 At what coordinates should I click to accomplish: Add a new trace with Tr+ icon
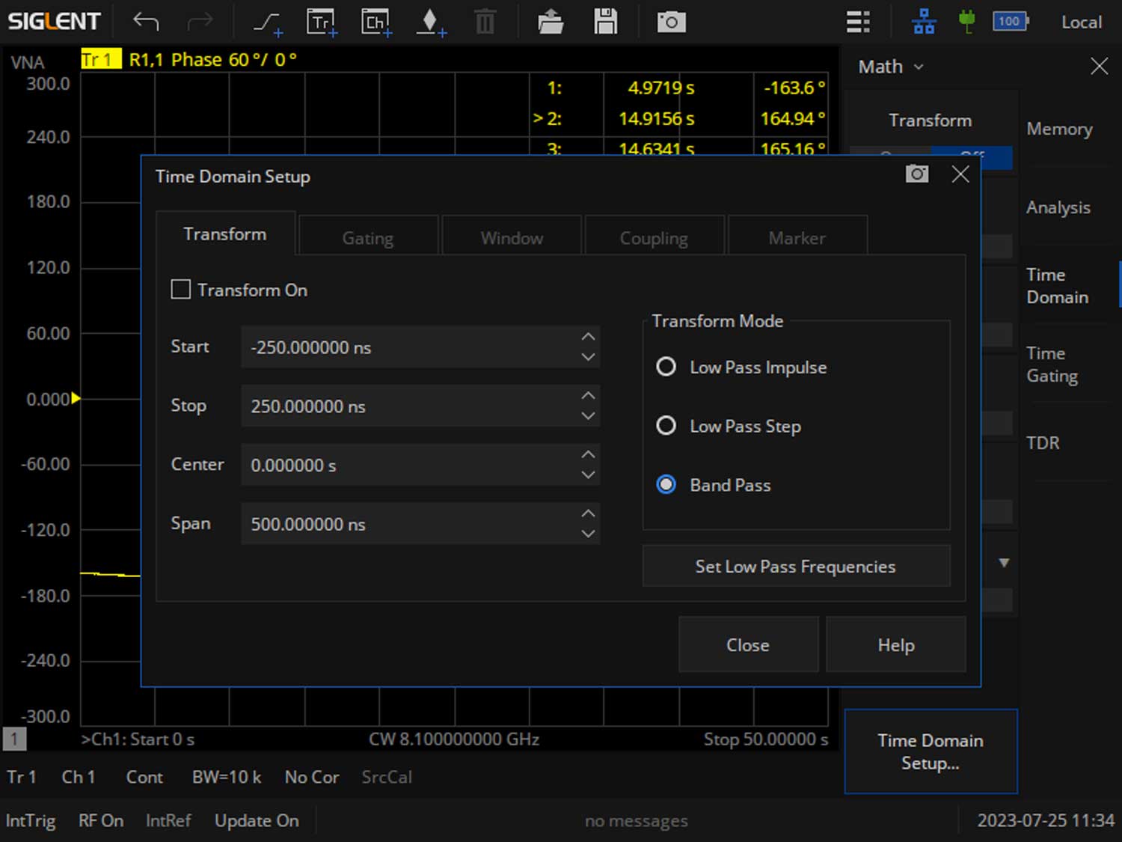tap(322, 22)
